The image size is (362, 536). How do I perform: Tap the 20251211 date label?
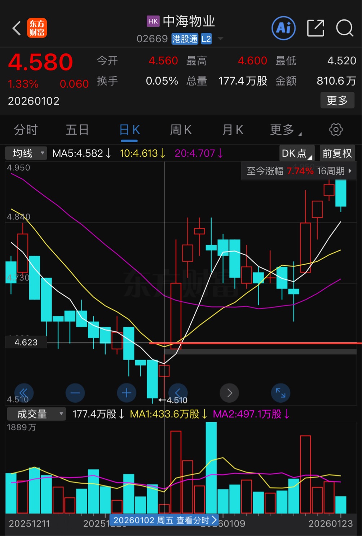(30, 524)
